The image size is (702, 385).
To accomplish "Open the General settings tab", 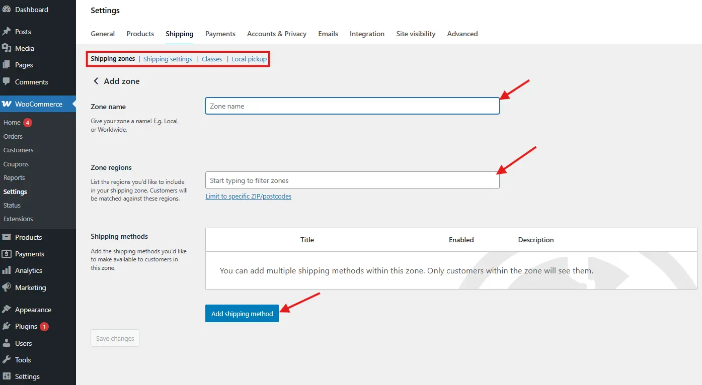I will pyautogui.click(x=103, y=34).
